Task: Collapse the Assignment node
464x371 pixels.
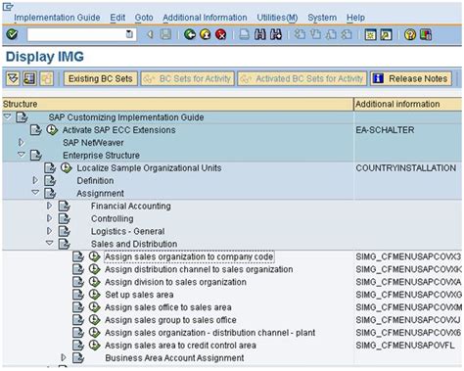Action: point(35,193)
